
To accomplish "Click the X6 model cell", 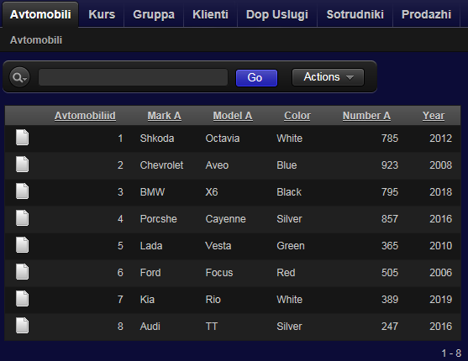I will point(212,192).
